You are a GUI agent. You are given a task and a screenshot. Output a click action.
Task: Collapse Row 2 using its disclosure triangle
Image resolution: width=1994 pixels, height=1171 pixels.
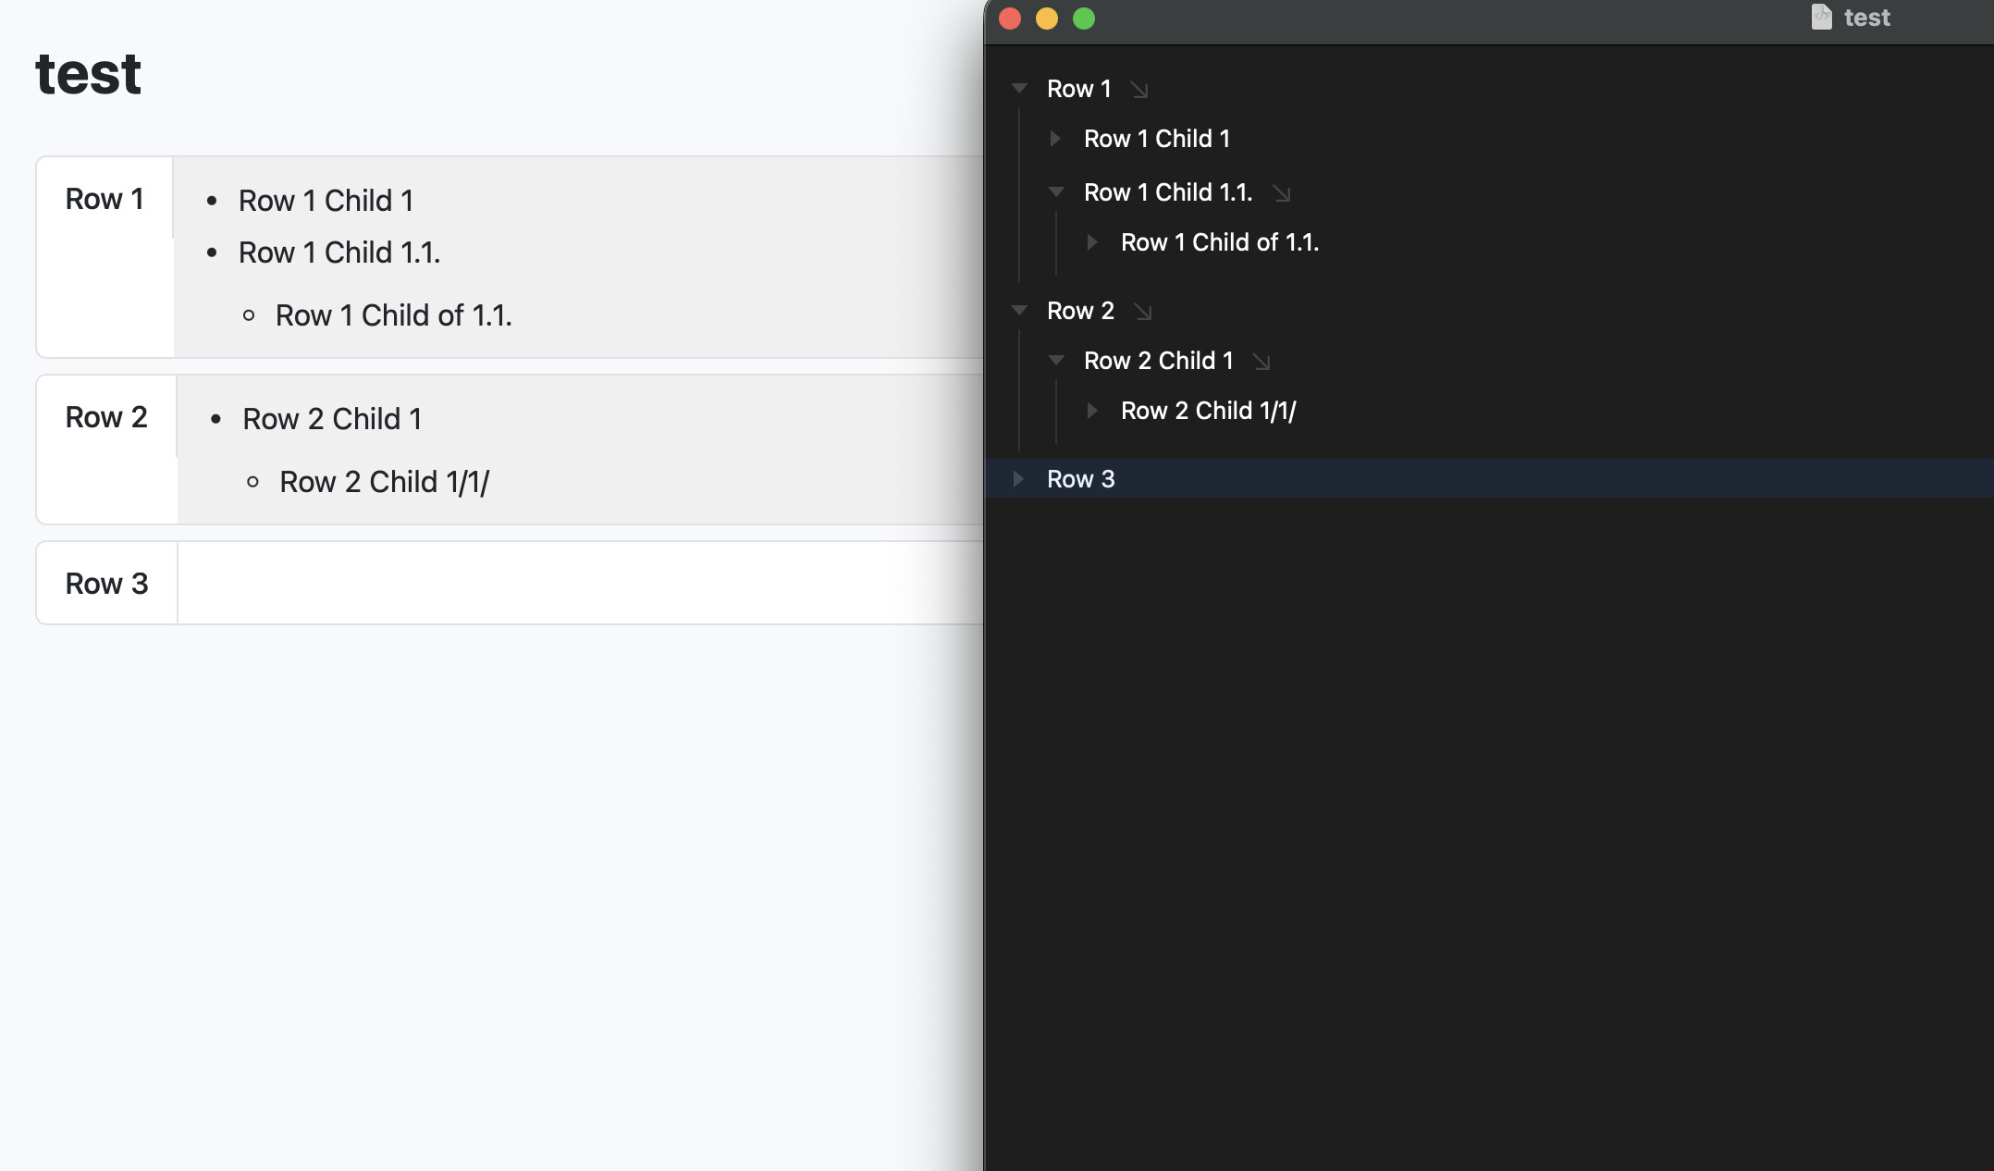1018,311
